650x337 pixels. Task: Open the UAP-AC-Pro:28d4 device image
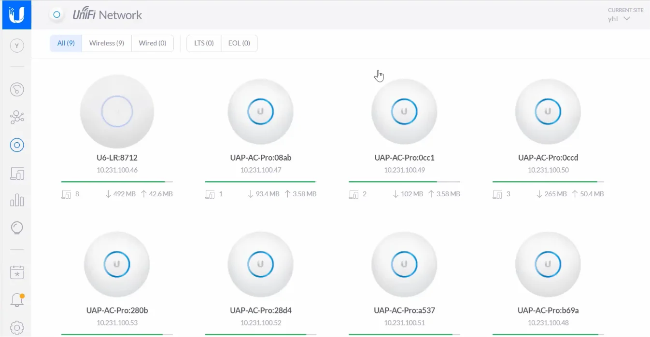click(x=261, y=264)
